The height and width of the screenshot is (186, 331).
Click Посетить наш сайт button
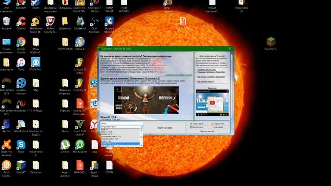click(207, 131)
